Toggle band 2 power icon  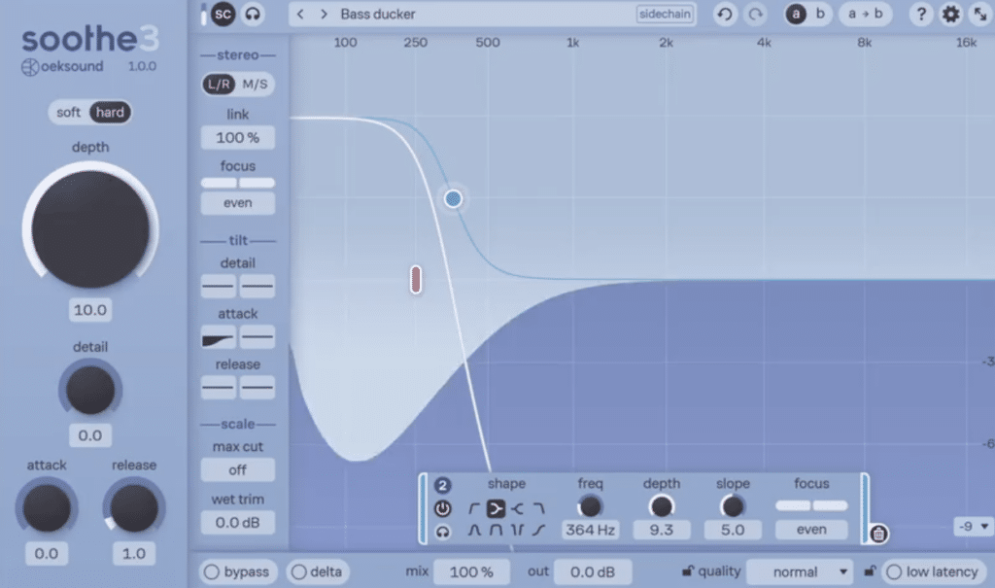click(x=442, y=508)
